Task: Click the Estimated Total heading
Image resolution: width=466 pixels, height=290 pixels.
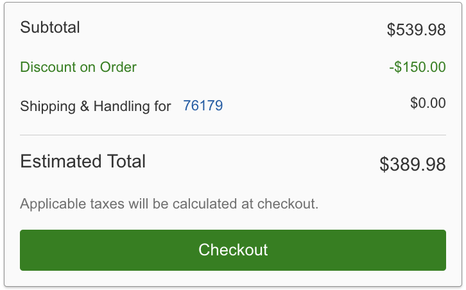Action: (83, 161)
